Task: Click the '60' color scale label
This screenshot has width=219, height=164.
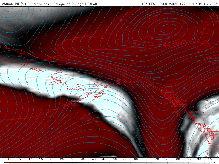Action: click(136, 159)
